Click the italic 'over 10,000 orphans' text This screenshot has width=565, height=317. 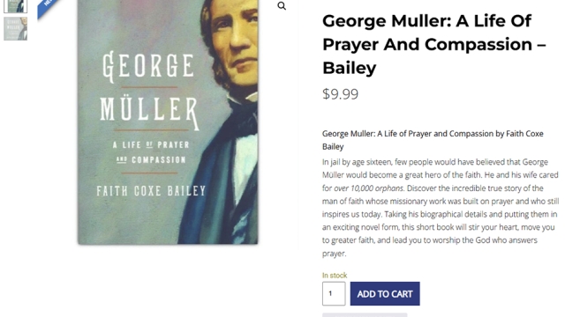click(368, 188)
